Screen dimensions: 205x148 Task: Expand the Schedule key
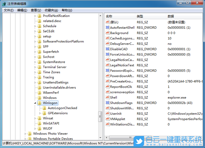(35, 26)
